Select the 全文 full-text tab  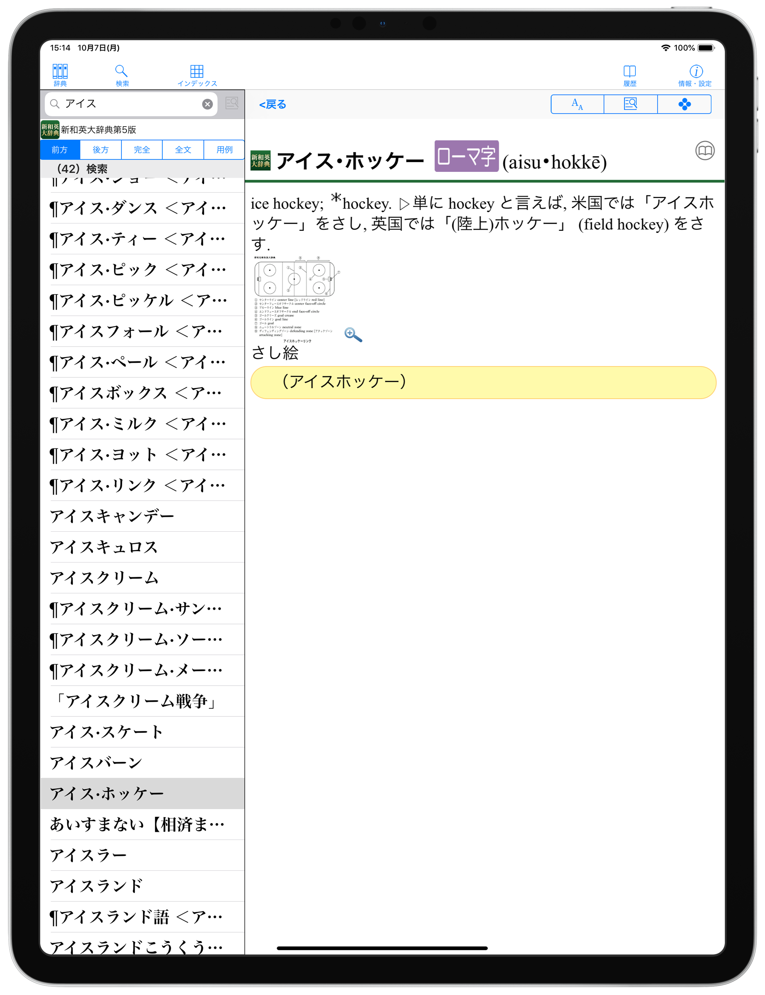click(183, 150)
